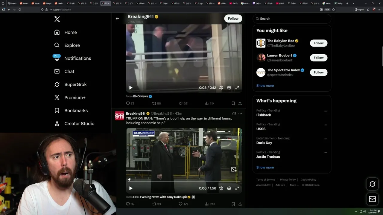Screen dimensions: 383x215
Task: Open options for the Justin Trudeau trend
Action: [325, 153]
